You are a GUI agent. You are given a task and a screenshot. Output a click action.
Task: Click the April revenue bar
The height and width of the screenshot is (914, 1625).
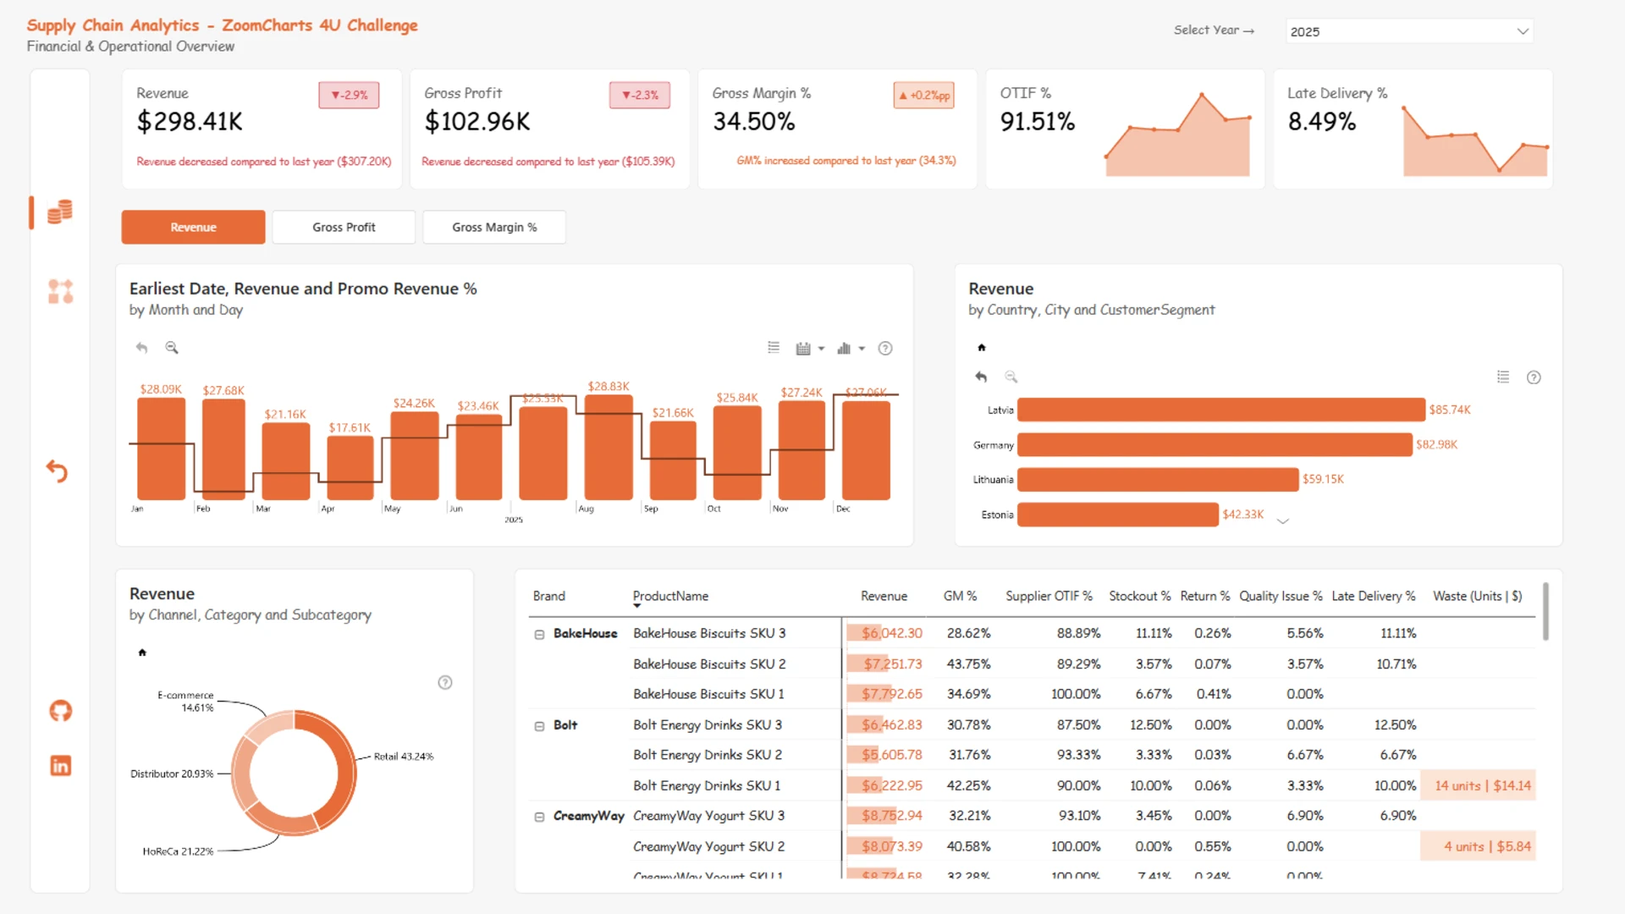pyautogui.click(x=350, y=468)
